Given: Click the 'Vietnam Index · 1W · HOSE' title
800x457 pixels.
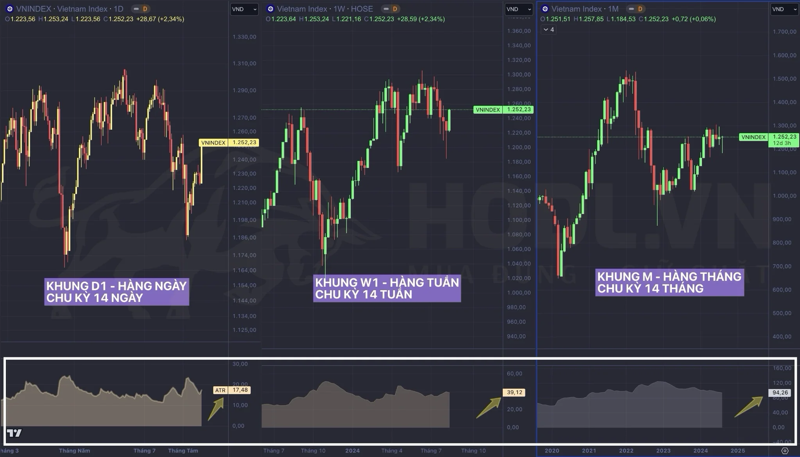Looking at the screenshot, I should pyautogui.click(x=325, y=9).
